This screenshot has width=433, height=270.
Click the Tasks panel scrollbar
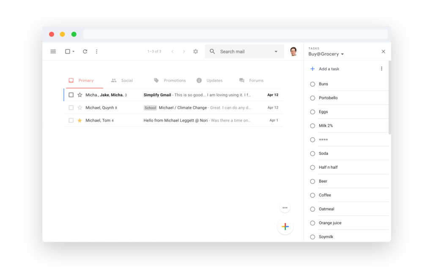389,97
